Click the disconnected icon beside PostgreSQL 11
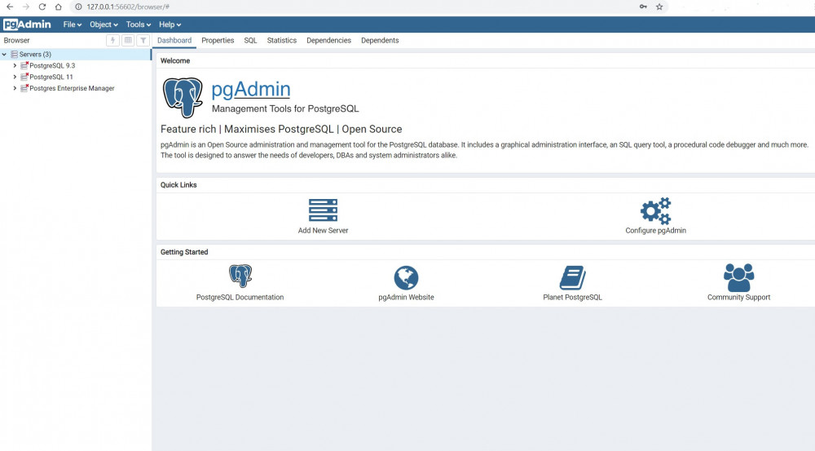The width and height of the screenshot is (815, 451). 24,77
